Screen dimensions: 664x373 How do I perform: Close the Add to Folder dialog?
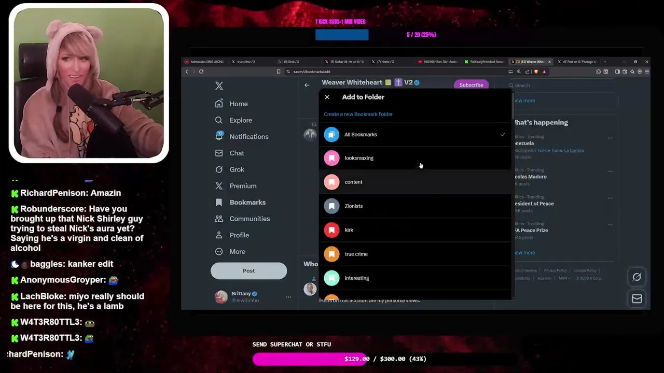coord(327,97)
